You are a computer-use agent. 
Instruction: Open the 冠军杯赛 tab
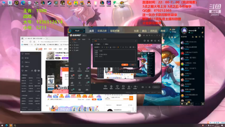tap(115, 31)
